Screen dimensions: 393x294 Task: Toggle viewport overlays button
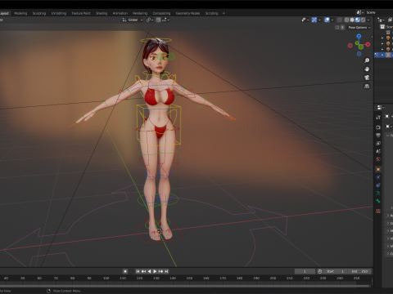pyautogui.click(x=327, y=20)
